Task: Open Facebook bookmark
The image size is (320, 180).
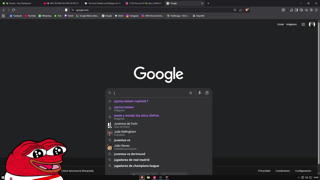Action: [x=15, y=16]
